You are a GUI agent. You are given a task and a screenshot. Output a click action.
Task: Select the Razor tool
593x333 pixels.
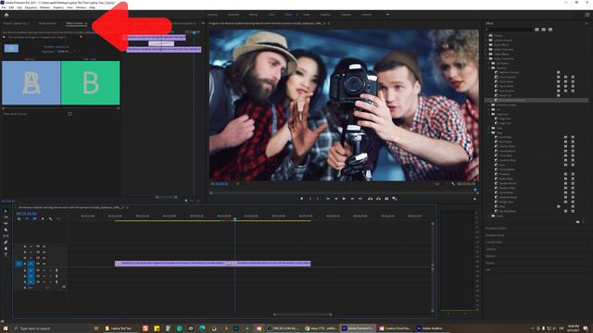click(x=6, y=229)
